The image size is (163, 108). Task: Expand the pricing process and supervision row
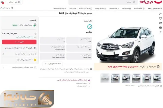(19, 67)
